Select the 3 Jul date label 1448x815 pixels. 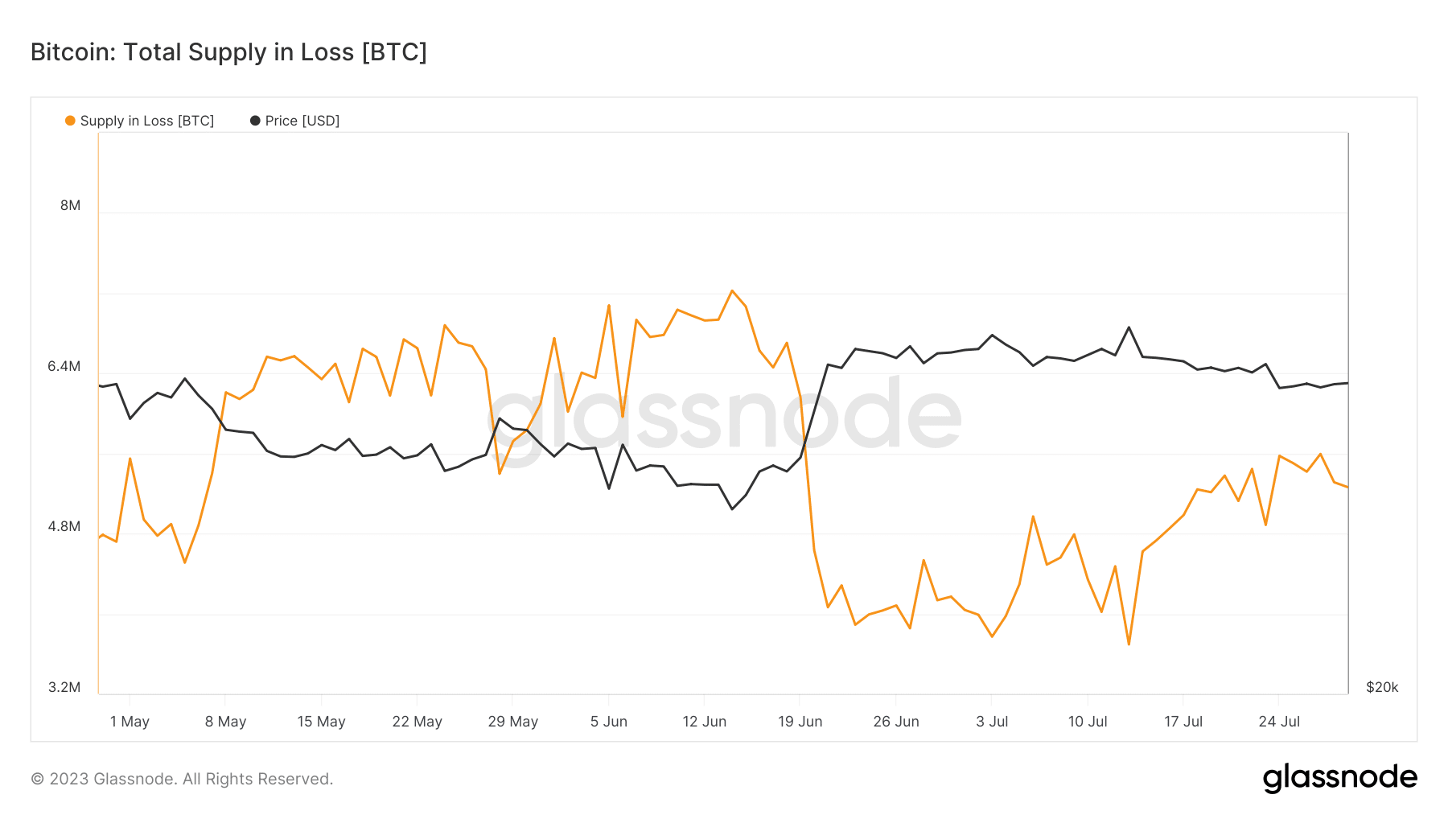(992, 722)
